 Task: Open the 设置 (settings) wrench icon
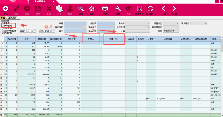click(118, 9)
